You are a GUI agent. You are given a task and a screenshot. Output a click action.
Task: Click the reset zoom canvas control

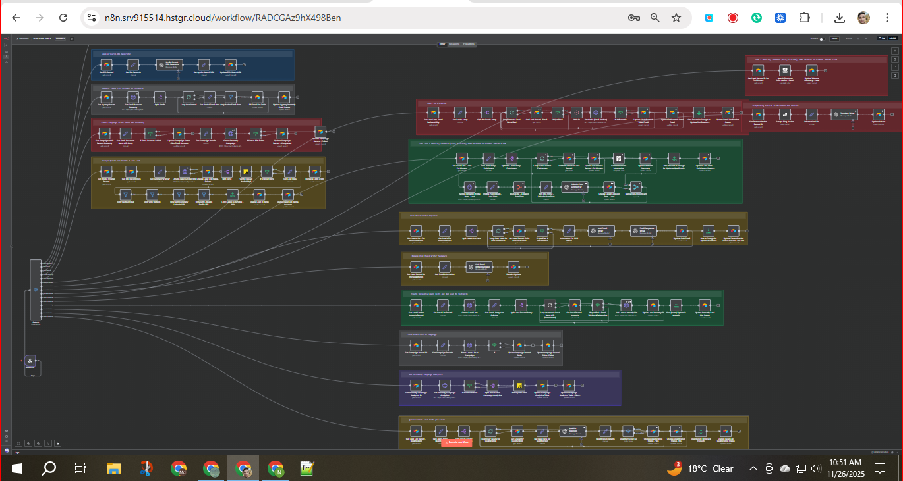click(x=48, y=443)
